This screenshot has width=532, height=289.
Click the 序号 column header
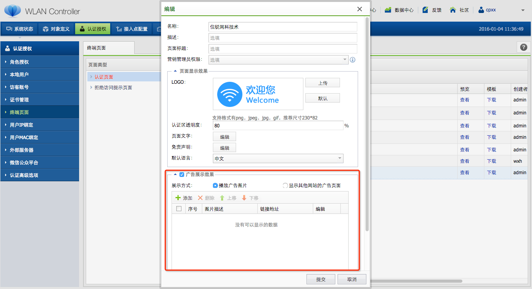(193, 209)
